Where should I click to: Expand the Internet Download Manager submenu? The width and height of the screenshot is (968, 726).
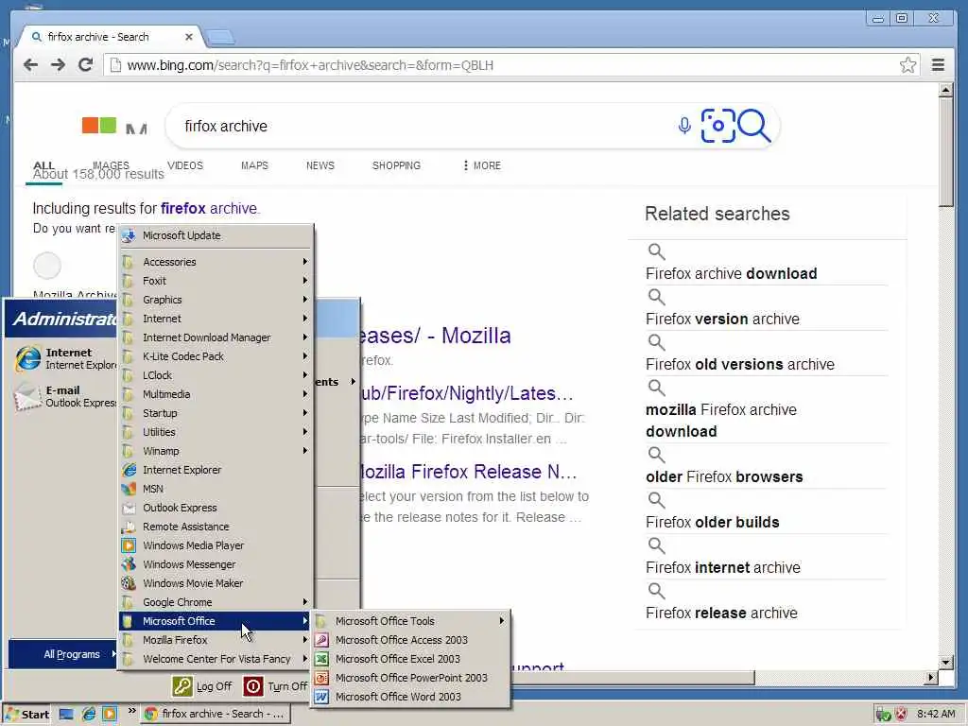(216, 337)
